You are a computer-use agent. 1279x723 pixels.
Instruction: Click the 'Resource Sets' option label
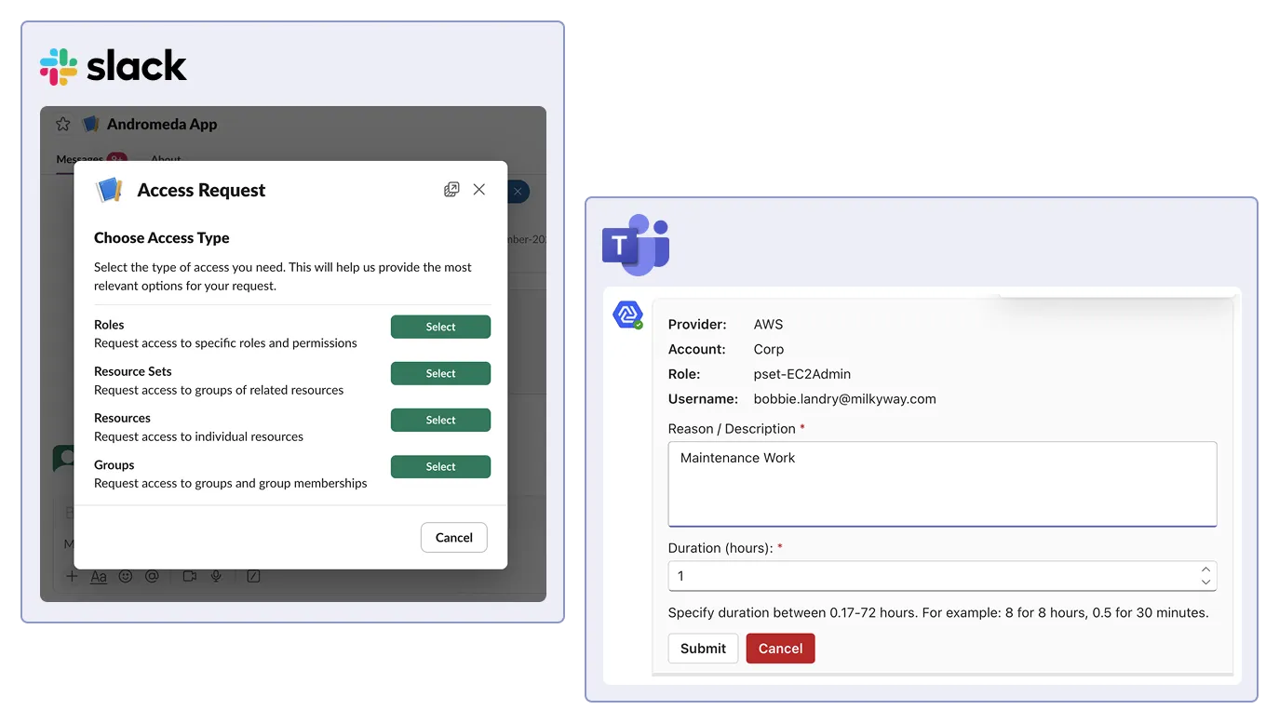133,371
